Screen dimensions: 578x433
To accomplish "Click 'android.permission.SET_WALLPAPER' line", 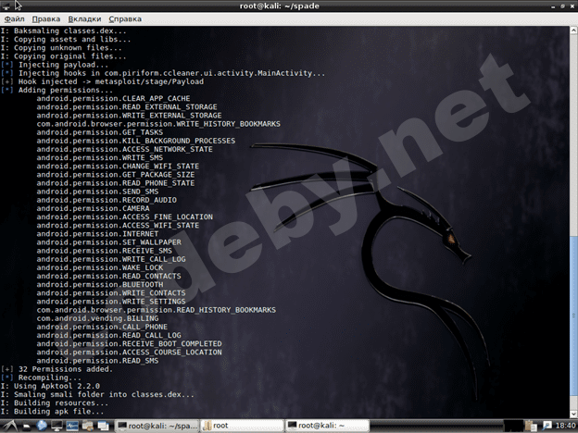I will pyautogui.click(x=108, y=241).
